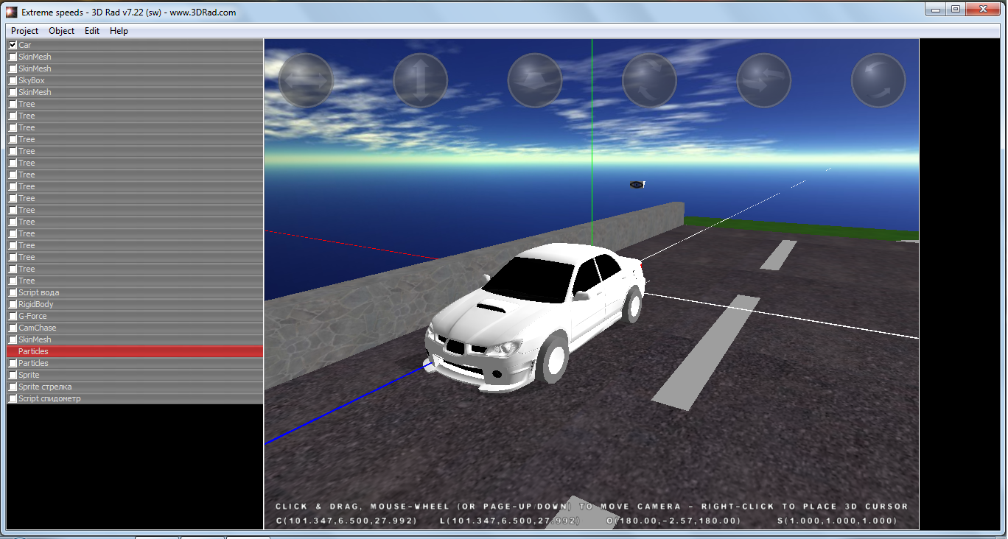Click the horizontal pan camera sphere button
Viewport: 1008px width, 539px height.
click(306, 81)
